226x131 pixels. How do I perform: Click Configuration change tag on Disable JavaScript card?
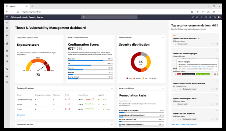189,89
